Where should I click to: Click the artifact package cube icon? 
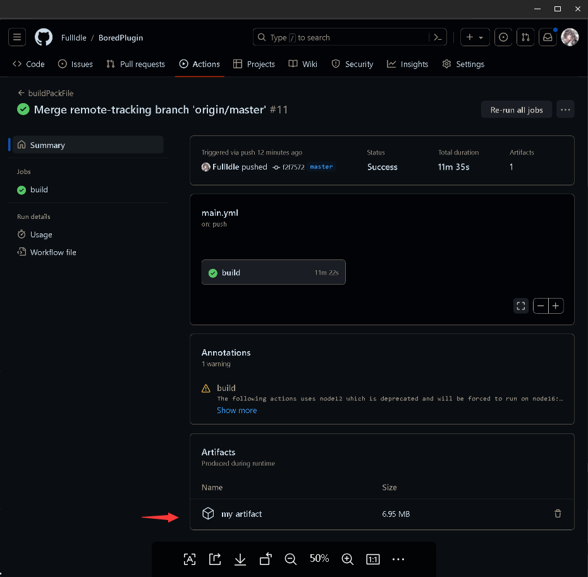coord(208,513)
